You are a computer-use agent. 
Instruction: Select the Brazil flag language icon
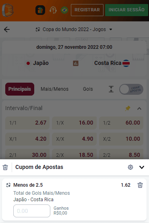tap(64, 10)
